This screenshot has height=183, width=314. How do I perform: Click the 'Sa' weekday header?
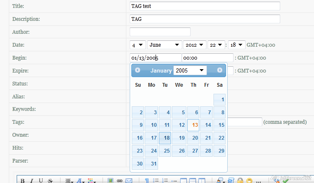[220, 85]
